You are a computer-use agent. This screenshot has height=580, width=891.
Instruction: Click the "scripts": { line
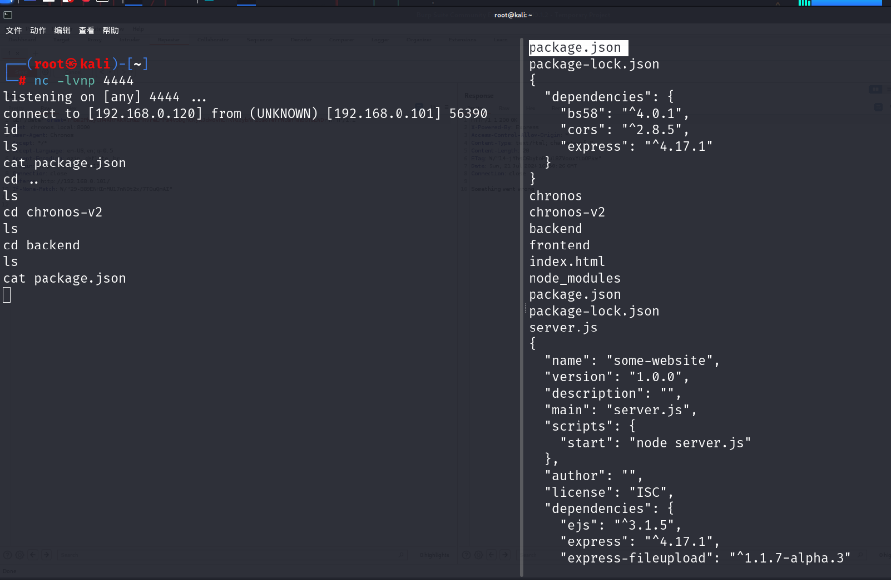590,426
